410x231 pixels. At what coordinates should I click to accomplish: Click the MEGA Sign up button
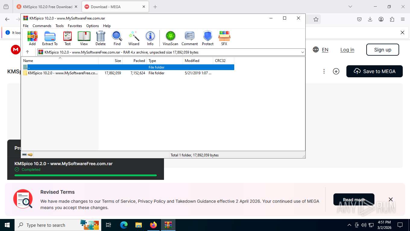click(383, 50)
